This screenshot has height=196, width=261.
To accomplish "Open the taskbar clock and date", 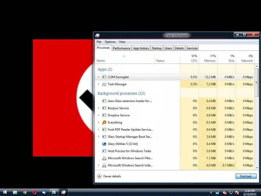I will (250, 192).
